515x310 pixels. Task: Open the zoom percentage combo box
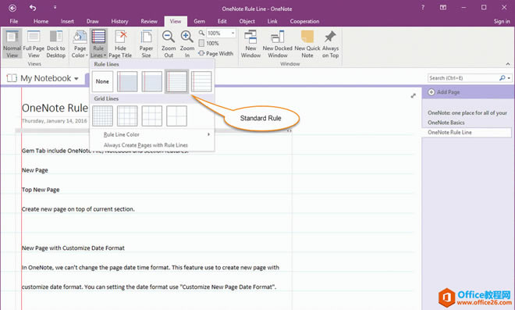tap(221, 34)
